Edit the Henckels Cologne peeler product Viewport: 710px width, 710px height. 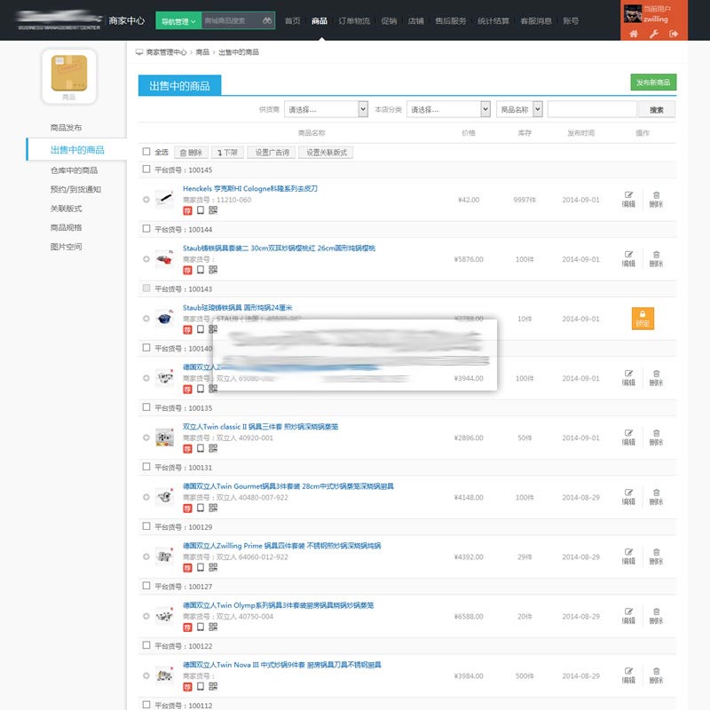628,199
